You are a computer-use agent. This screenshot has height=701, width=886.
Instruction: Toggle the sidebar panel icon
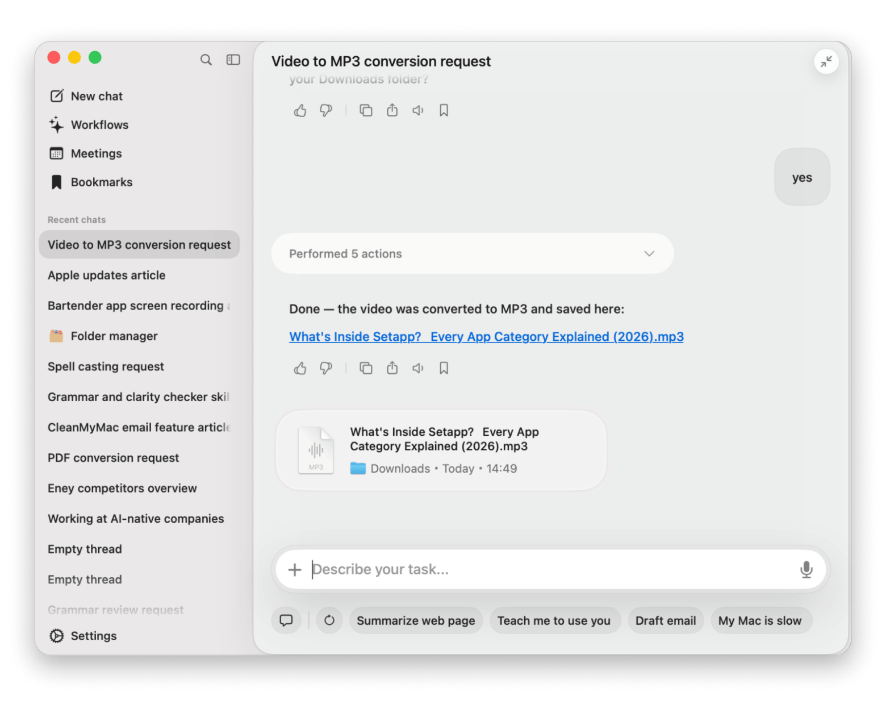tap(233, 60)
